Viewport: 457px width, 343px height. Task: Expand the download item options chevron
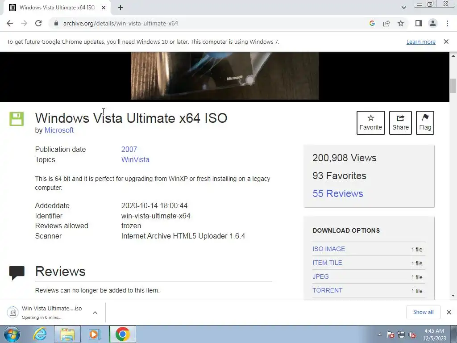click(95, 312)
